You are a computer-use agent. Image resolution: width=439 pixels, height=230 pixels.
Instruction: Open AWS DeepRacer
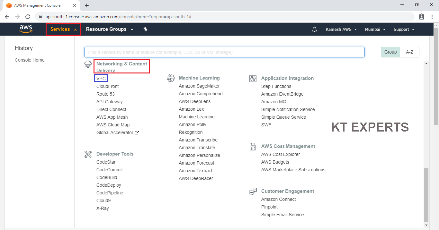click(x=196, y=178)
